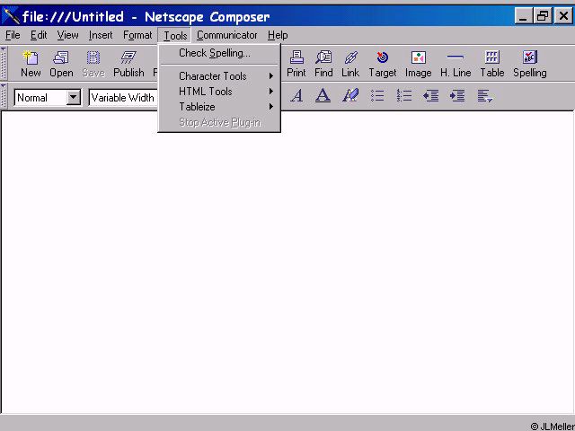Open the Normal paragraph style dropdown arrow

click(74, 98)
